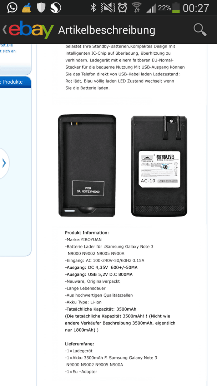Open the charger front view image
217x386 pixels.
click(87, 166)
